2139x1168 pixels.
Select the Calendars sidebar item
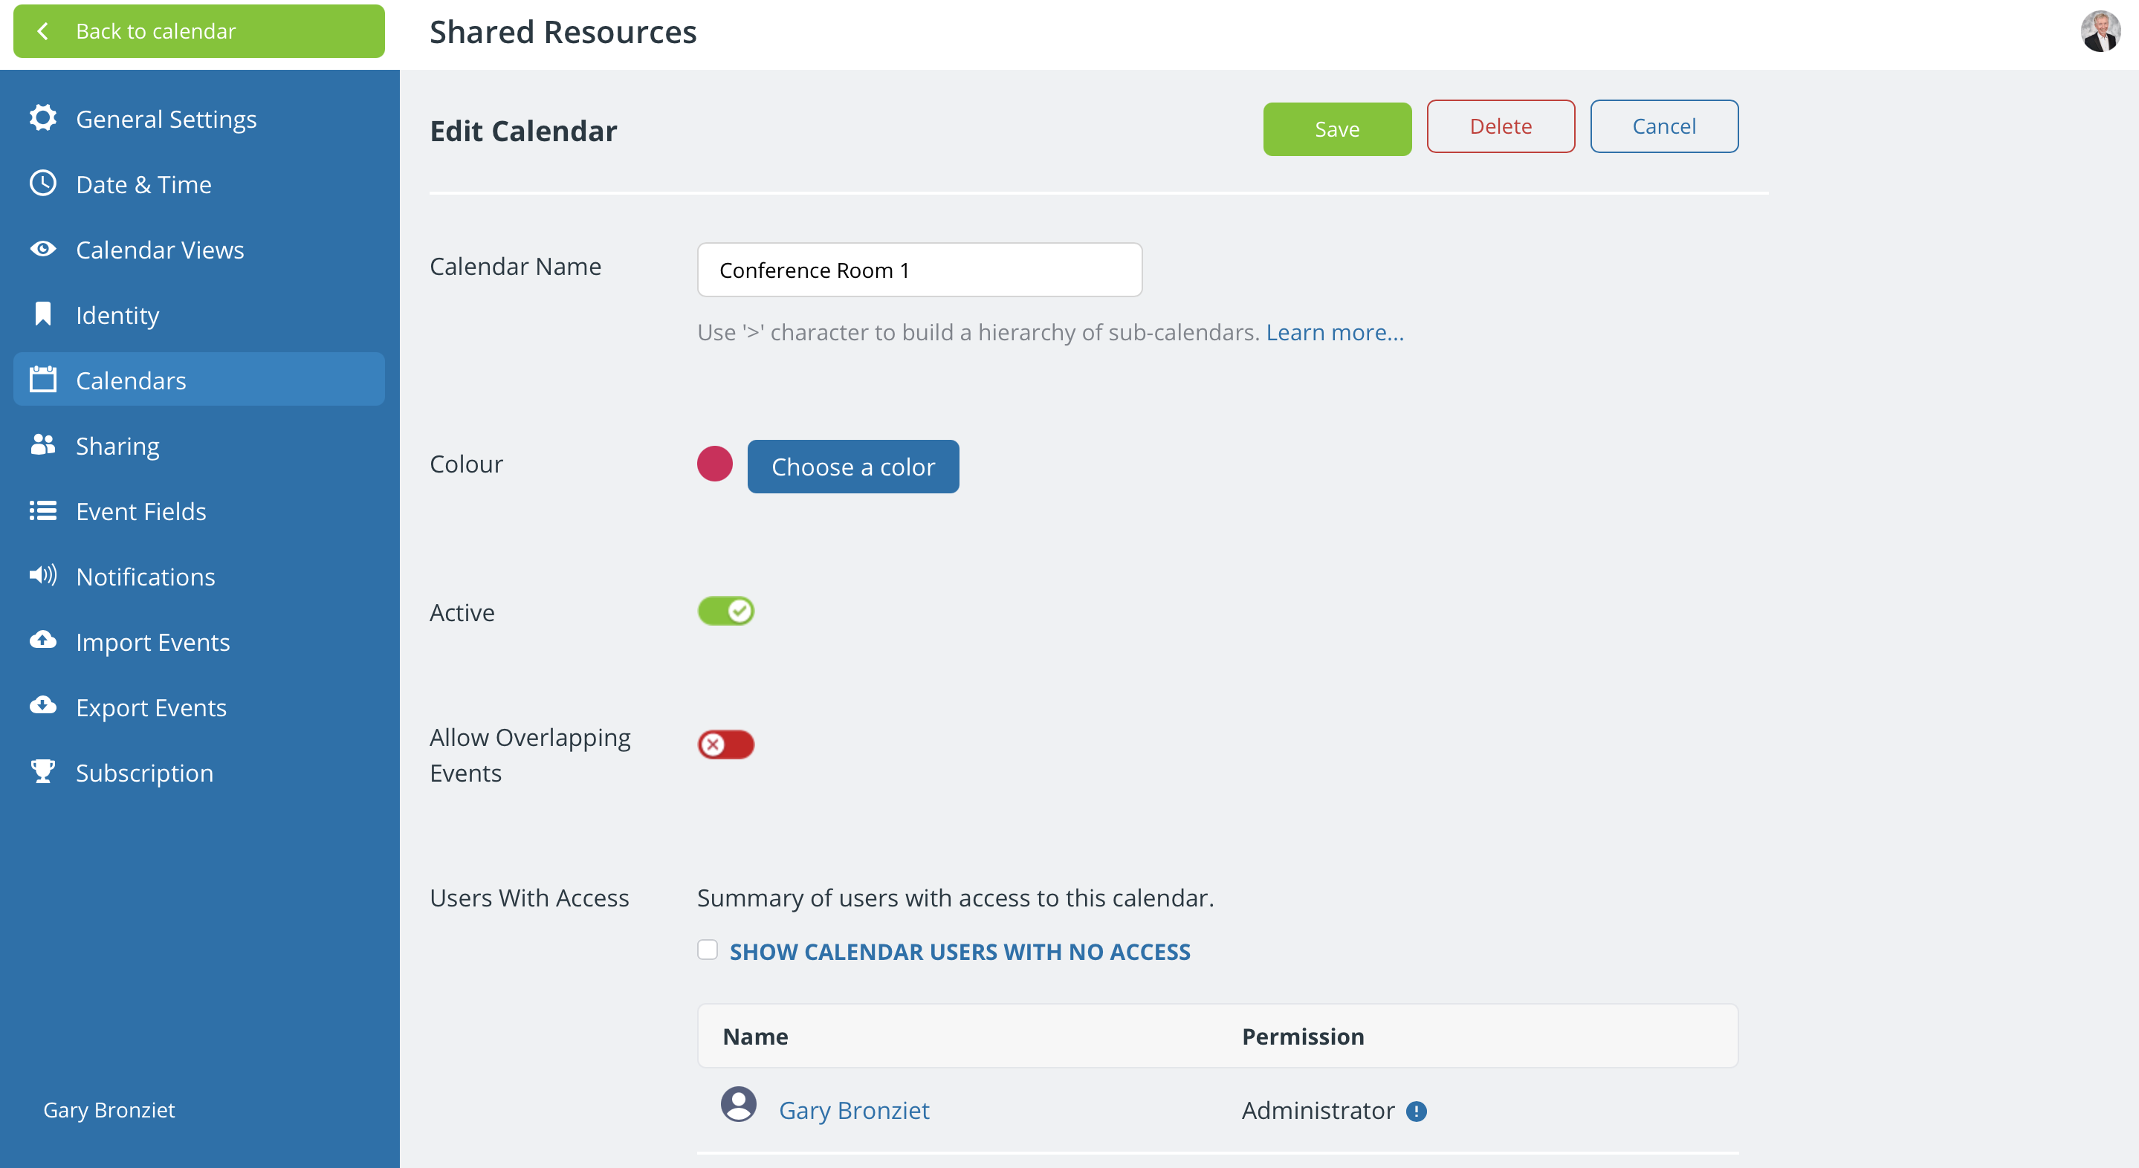pos(199,380)
